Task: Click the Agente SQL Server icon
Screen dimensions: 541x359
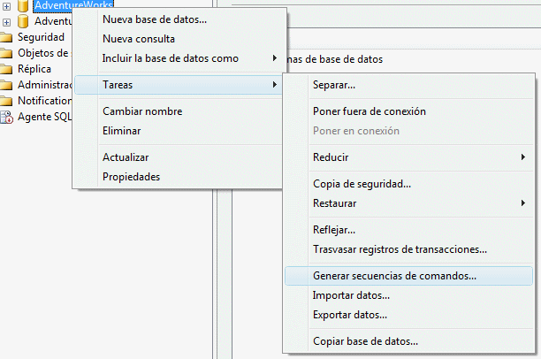Action: pyautogui.click(x=6, y=117)
